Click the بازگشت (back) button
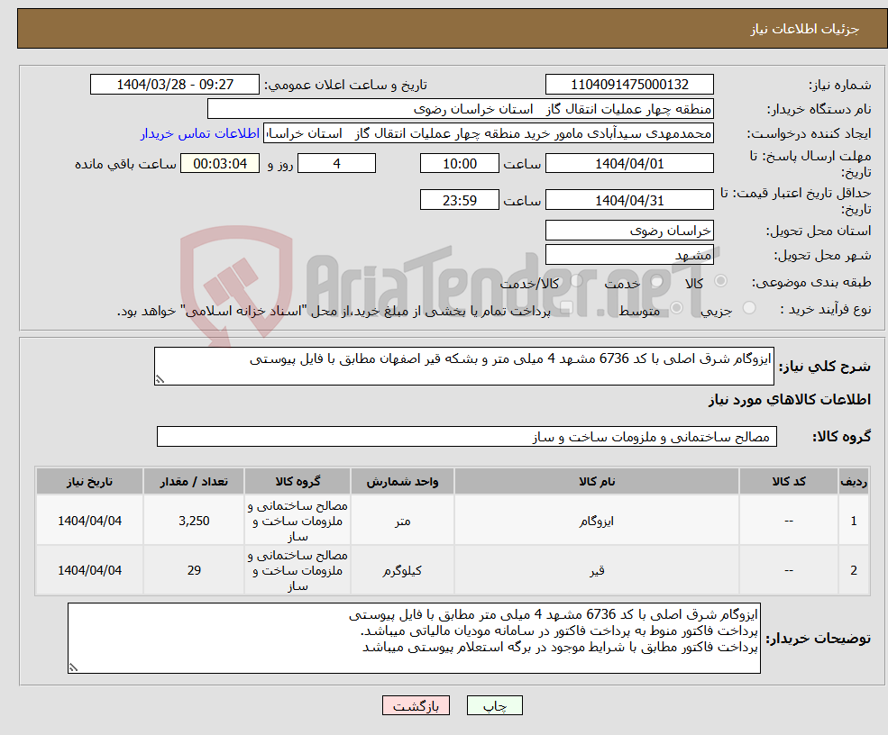The image size is (888, 735). 416,705
